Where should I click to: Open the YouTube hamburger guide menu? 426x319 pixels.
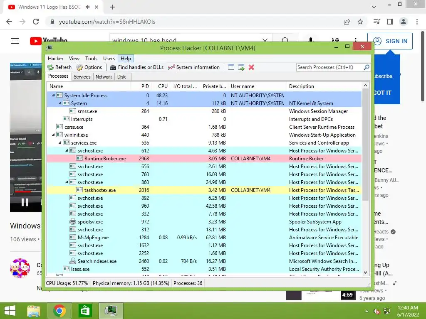tap(15, 41)
